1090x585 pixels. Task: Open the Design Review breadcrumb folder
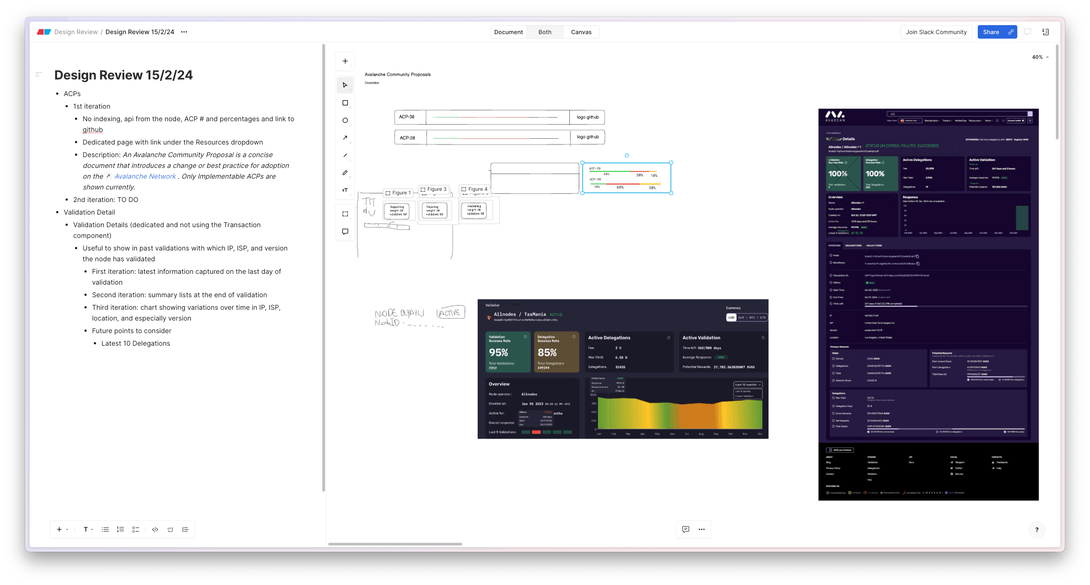point(76,32)
